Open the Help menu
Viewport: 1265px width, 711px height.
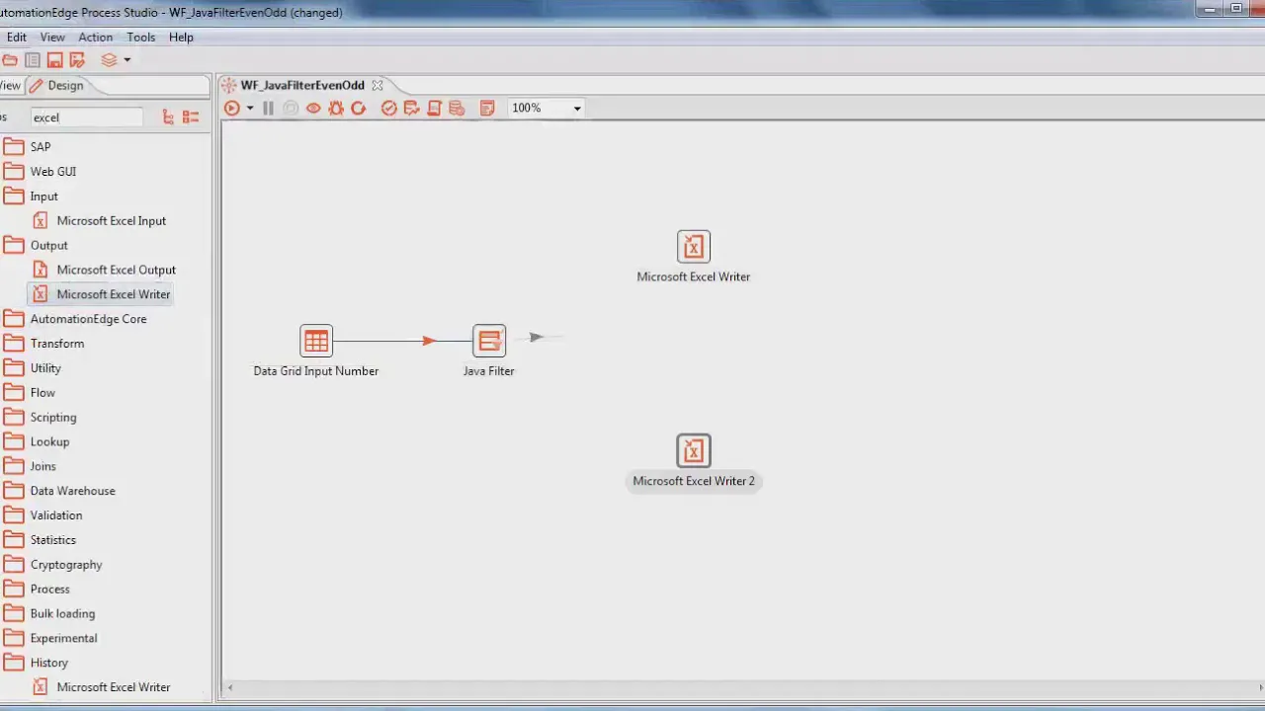(x=181, y=37)
